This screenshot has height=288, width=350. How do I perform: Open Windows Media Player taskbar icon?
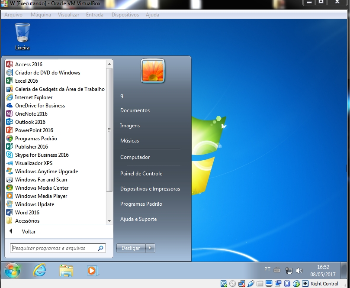pos(92,271)
